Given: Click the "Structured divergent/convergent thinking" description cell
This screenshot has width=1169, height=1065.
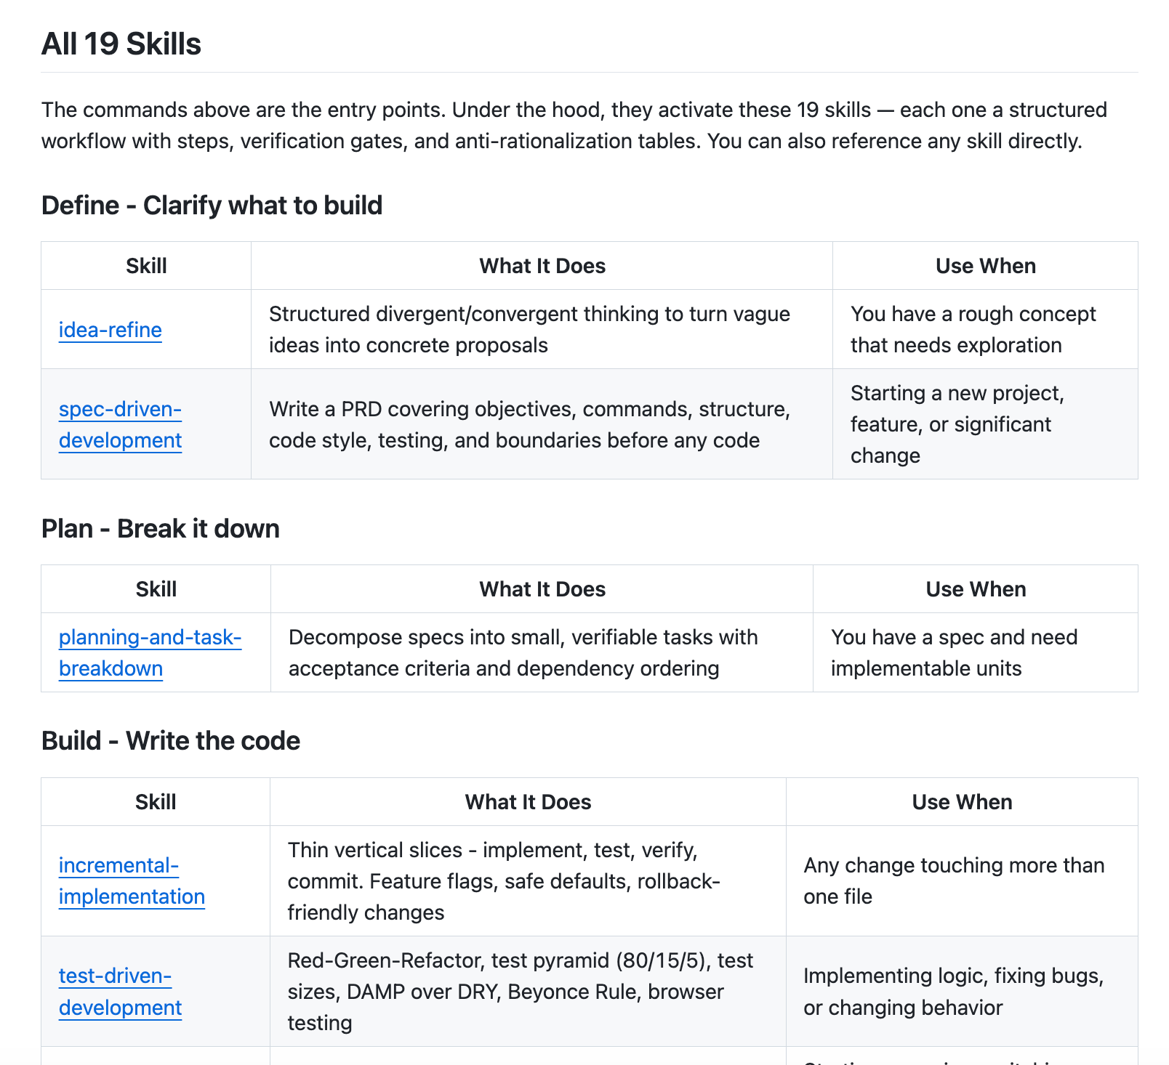Looking at the screenshot, I should [529, 330].
